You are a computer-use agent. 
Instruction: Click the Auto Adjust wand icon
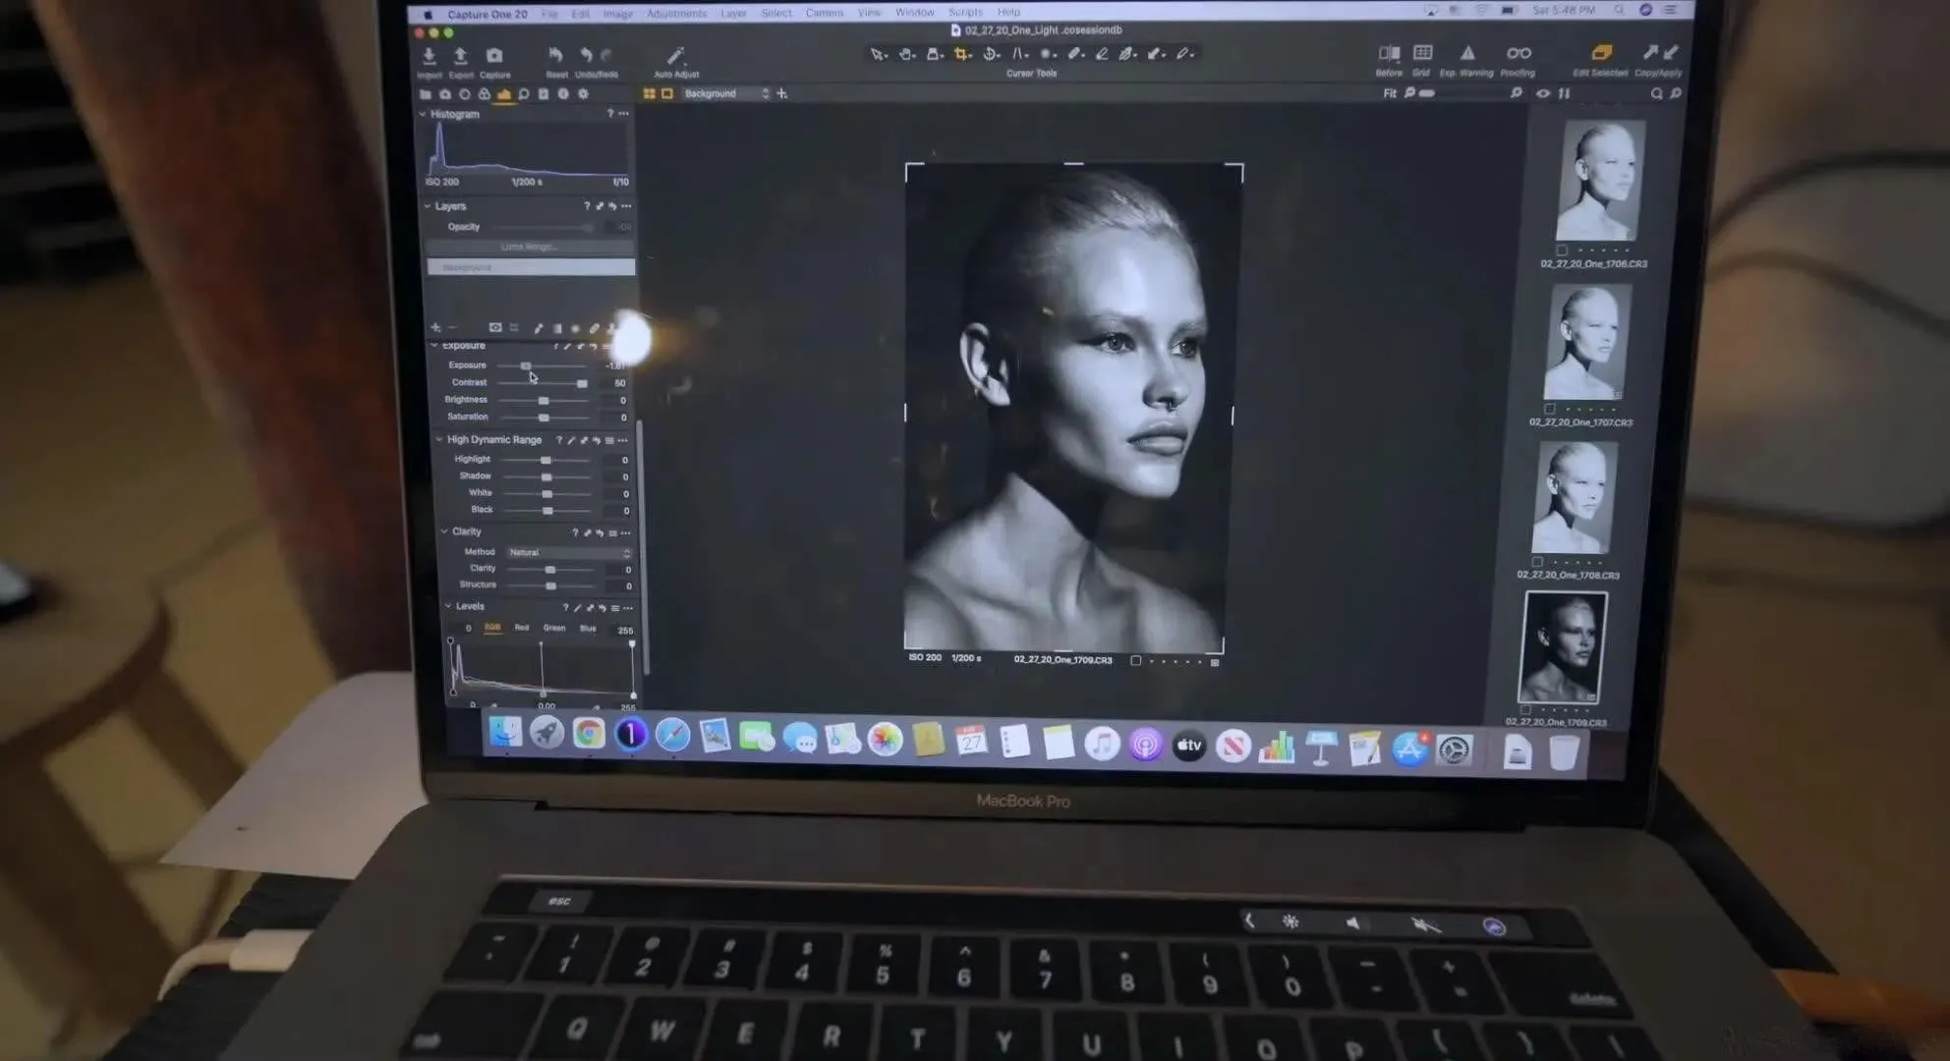coord(675,57)
